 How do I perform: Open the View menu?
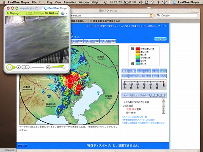coord(58,2)
